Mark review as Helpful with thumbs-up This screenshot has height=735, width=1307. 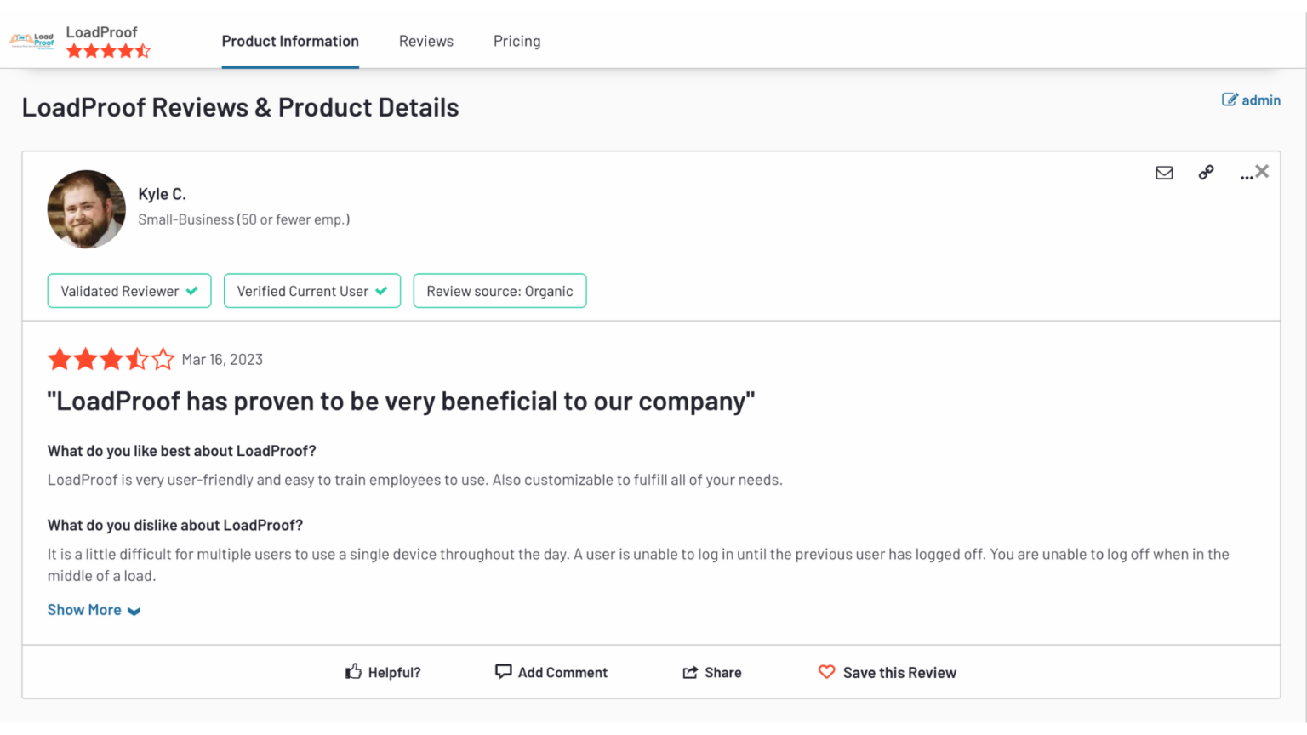(383, 672)
